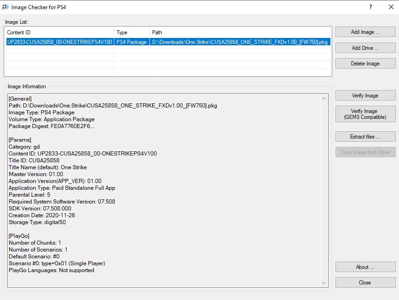The width and height of the screenshot is (399, 300).
Task: Sort by the Content ID column header
Action: pyautogui.click(x=59, y=32)
